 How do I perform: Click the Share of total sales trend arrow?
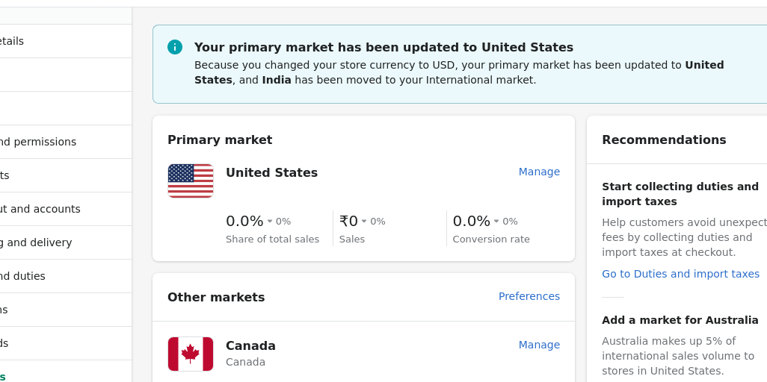270,222
